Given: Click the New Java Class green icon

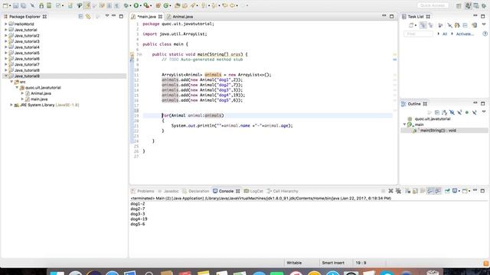Looking at the screenshot, I should pyautogui.click(x=166, y=5).
